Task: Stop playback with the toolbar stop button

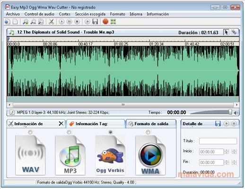Action: 77,21
